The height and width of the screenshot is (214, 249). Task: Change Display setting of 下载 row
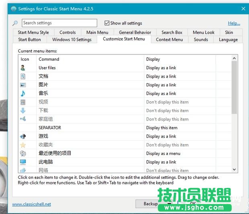point(180,110)
